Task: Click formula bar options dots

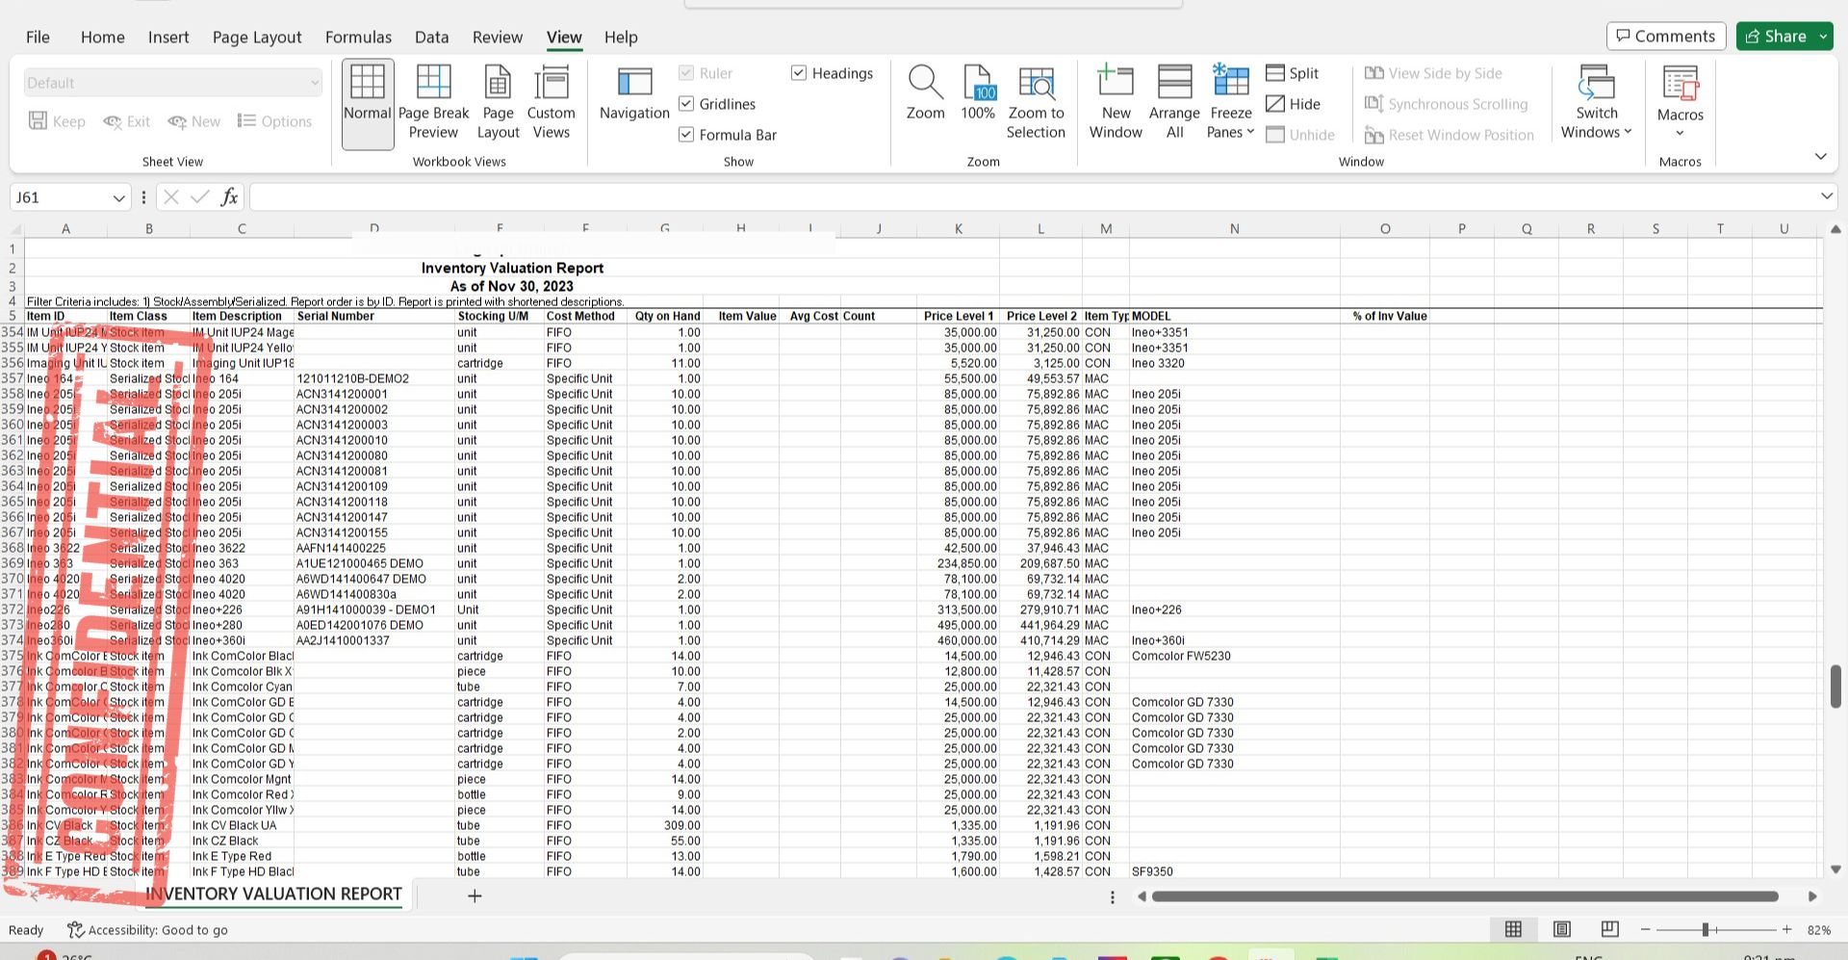Action: click(x=143, y=197)
